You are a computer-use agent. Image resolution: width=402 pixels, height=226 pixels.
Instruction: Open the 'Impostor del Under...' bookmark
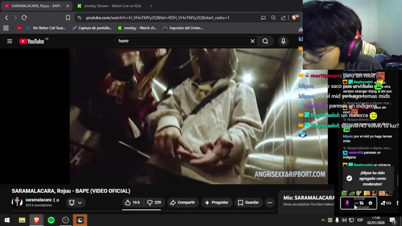coord(183,28)
